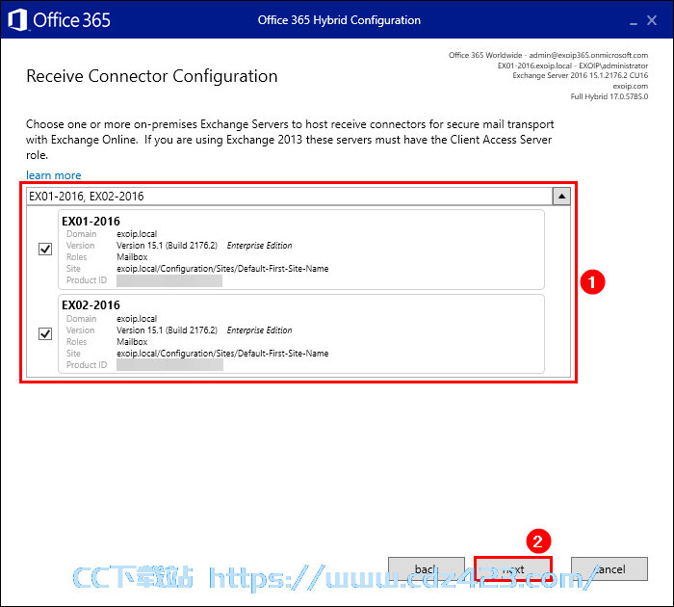This screenshot has width=674, height=607.
Task: Click the Receive Connector Configuration heading
Action: [x=152, y=76]
